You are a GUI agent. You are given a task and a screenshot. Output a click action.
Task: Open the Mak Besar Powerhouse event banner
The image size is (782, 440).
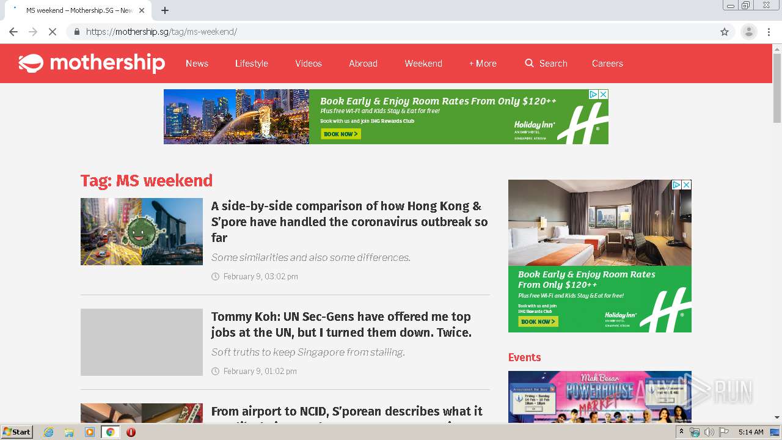tap(600, 397)
